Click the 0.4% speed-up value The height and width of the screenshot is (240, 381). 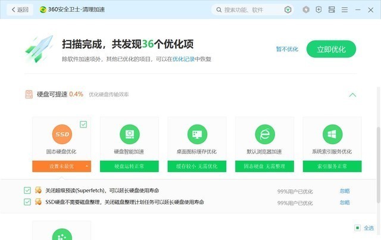pos(76,94)
